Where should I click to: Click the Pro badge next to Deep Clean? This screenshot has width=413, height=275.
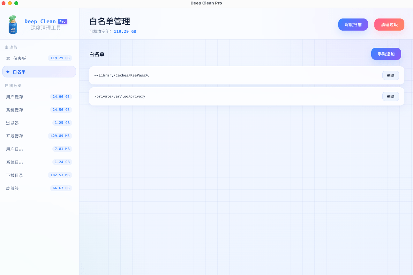click(x=63, y=21)
